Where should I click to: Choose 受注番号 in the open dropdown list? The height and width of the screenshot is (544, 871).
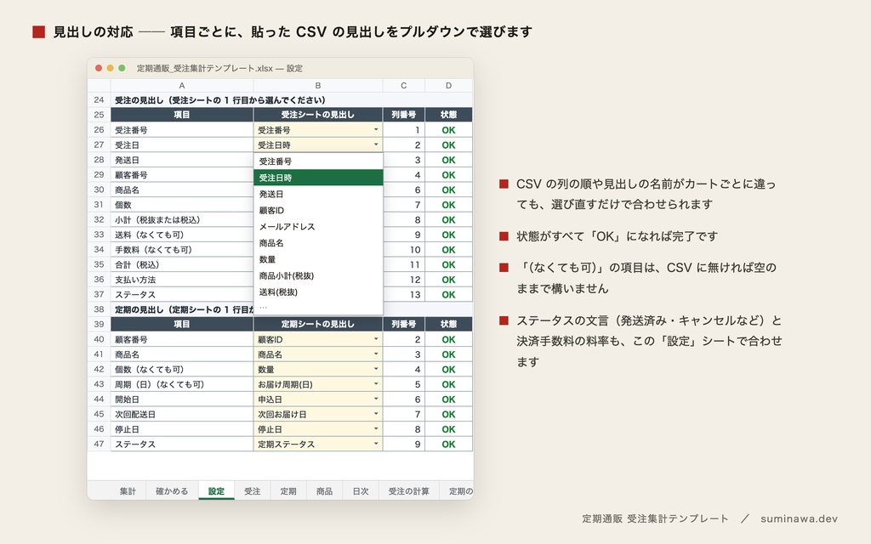tap(318, 161)
